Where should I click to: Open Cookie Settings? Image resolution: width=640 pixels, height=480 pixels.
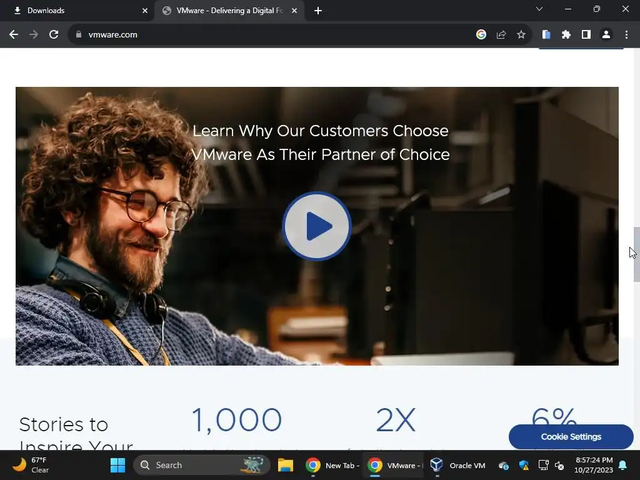pyautogui.click(x=571, y=437)
